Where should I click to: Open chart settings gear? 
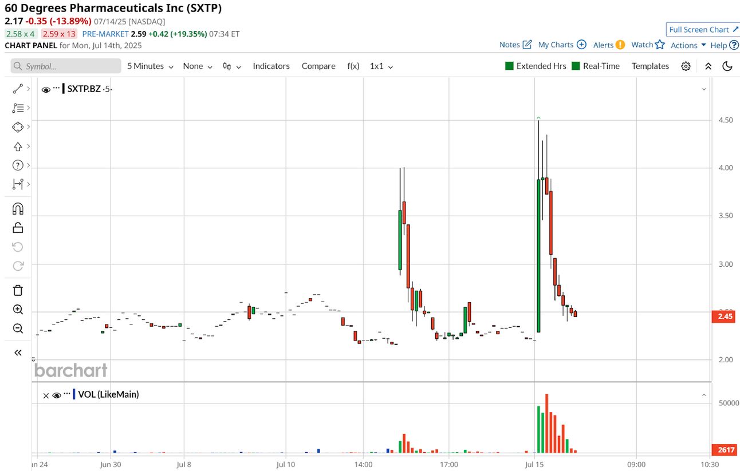coord(686,66)
